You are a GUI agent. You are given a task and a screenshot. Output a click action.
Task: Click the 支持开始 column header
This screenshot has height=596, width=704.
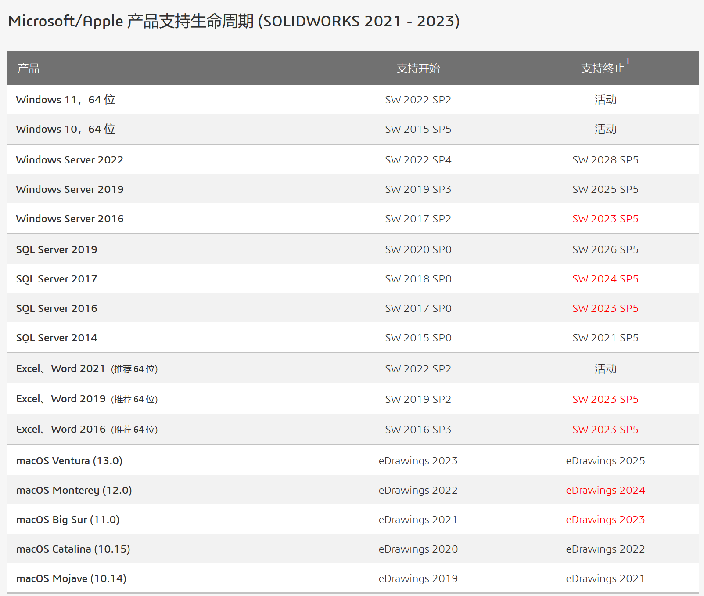pyautogui.click(x=418, y=69)
